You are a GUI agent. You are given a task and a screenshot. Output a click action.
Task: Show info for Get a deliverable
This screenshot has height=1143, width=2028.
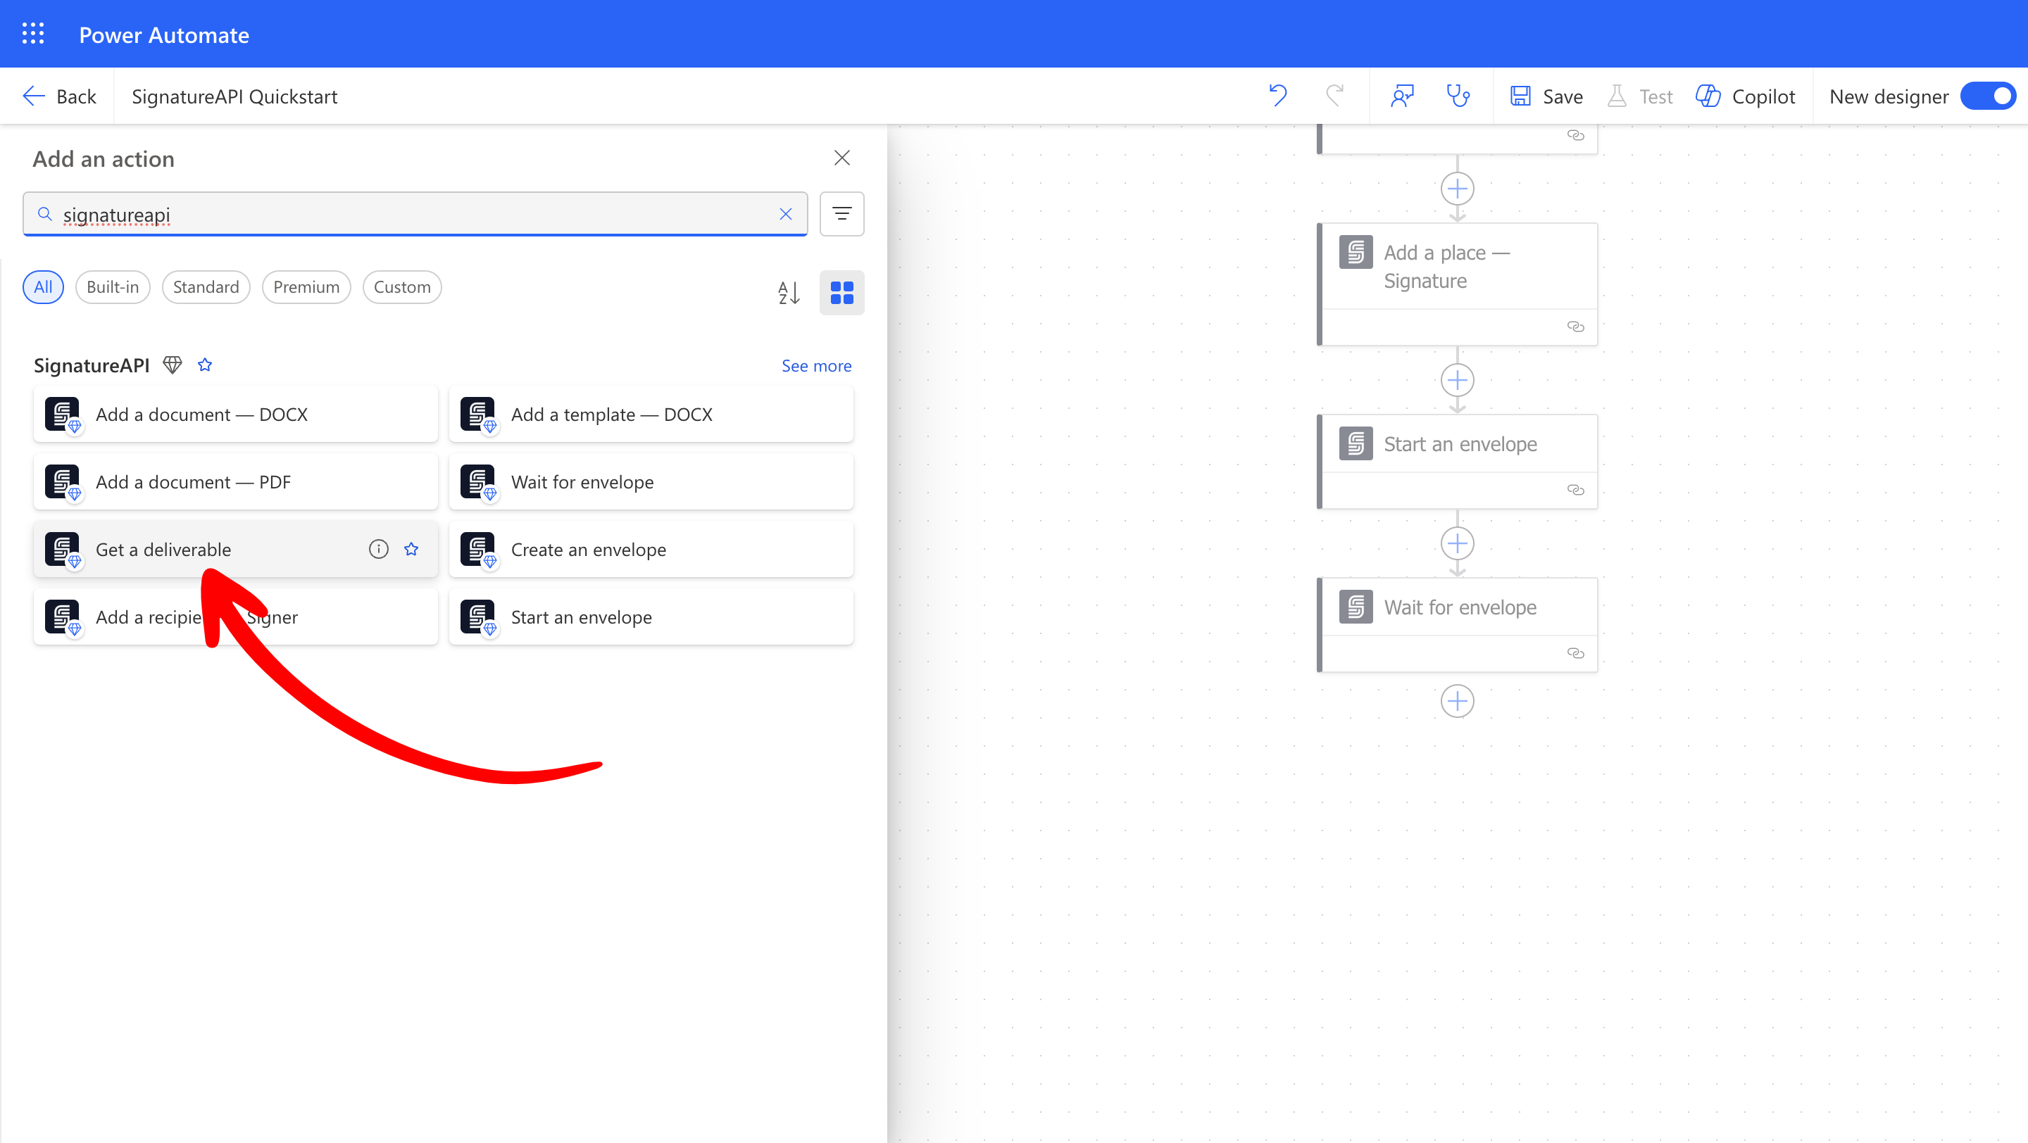tap(379, 549)
